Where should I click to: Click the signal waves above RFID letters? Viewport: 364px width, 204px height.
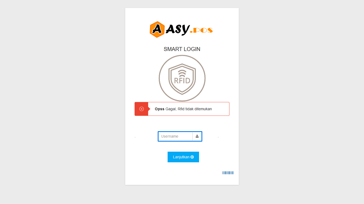182,74
